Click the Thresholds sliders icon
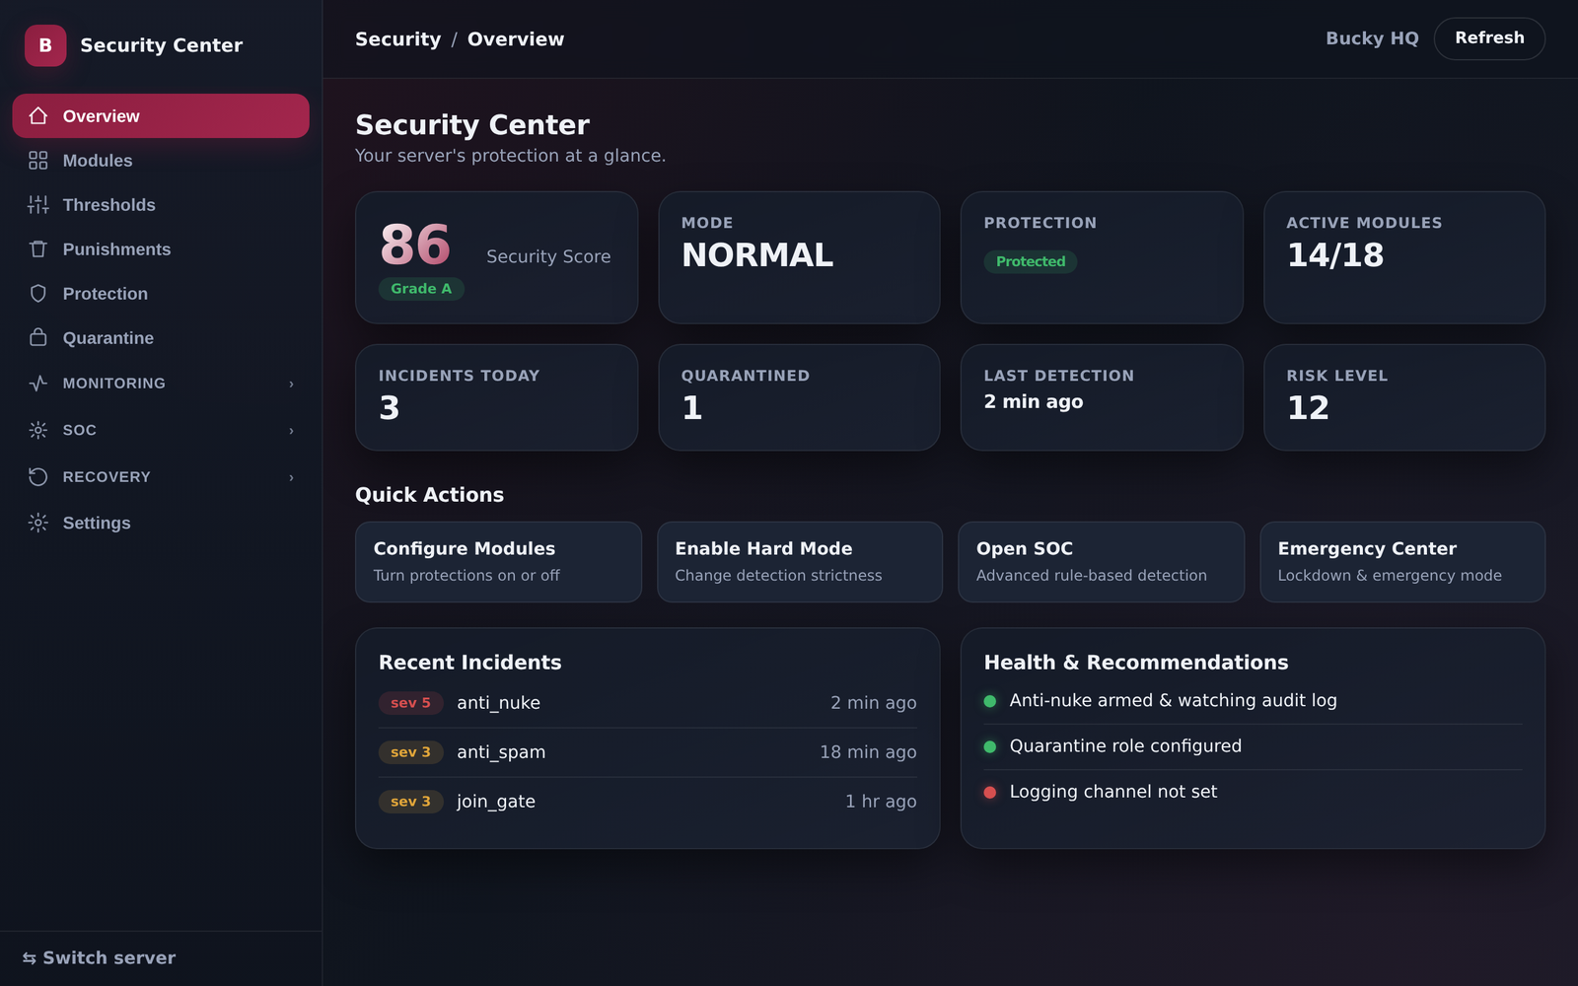The width and height of the screenshot is (1578, 986). click(x=38, y=205)
